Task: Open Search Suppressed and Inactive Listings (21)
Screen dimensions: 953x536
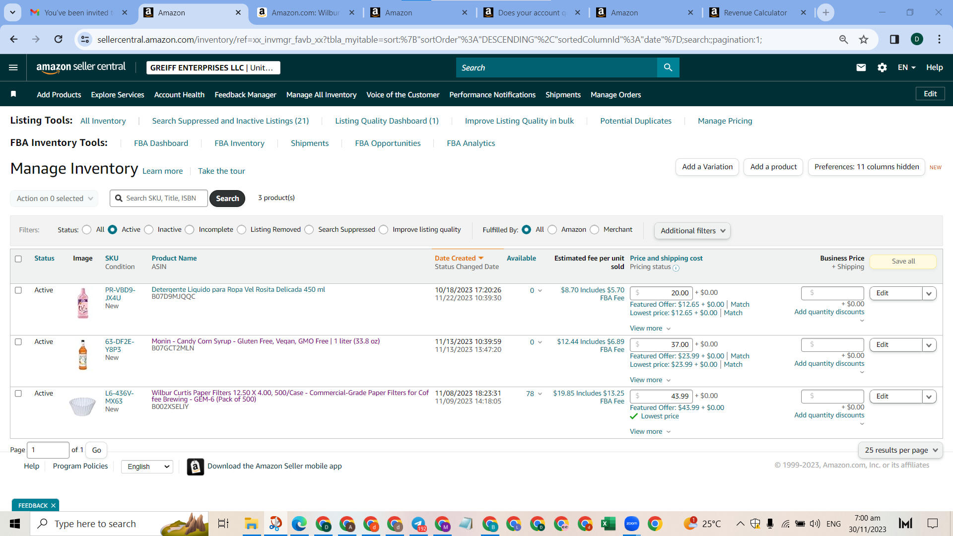Action: [230, 121]
